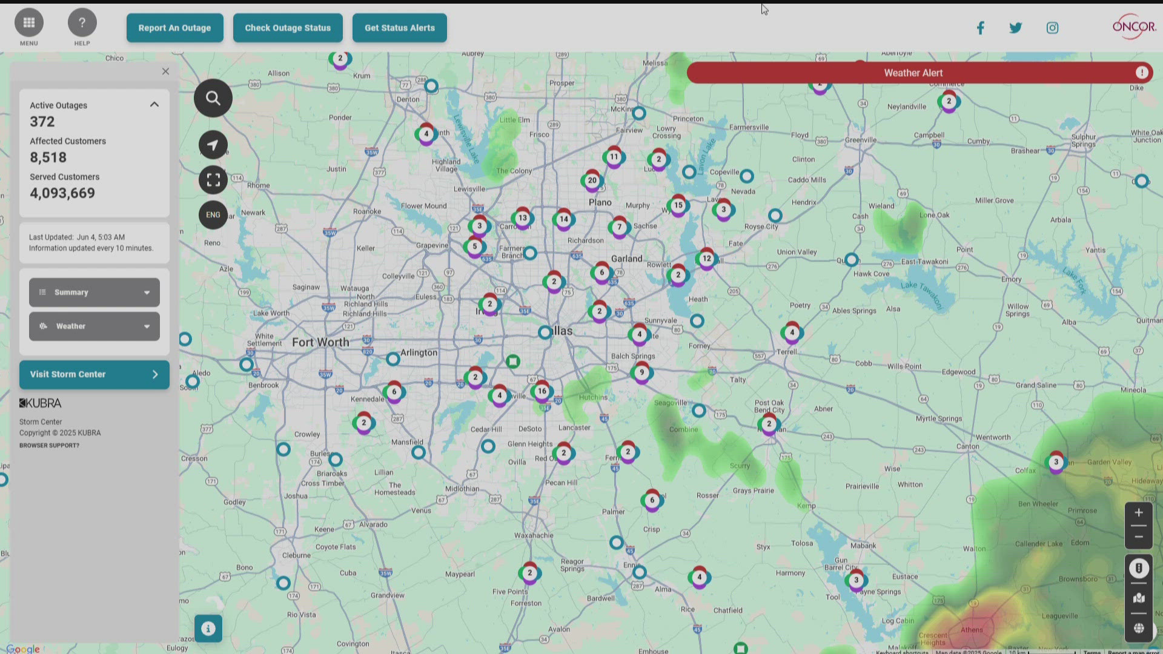Open the map search magnifier button

tap(213, 98)
